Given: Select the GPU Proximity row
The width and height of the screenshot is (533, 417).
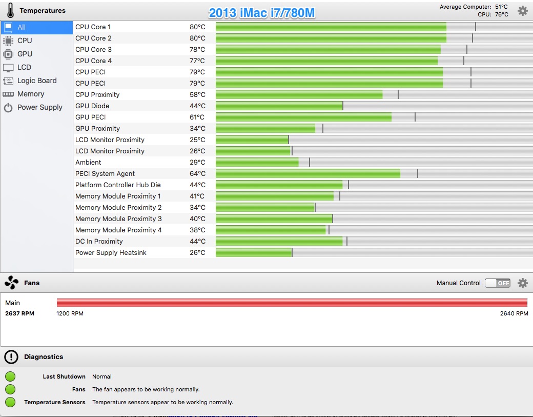Looking at the screenshot, I should point(303,128).
